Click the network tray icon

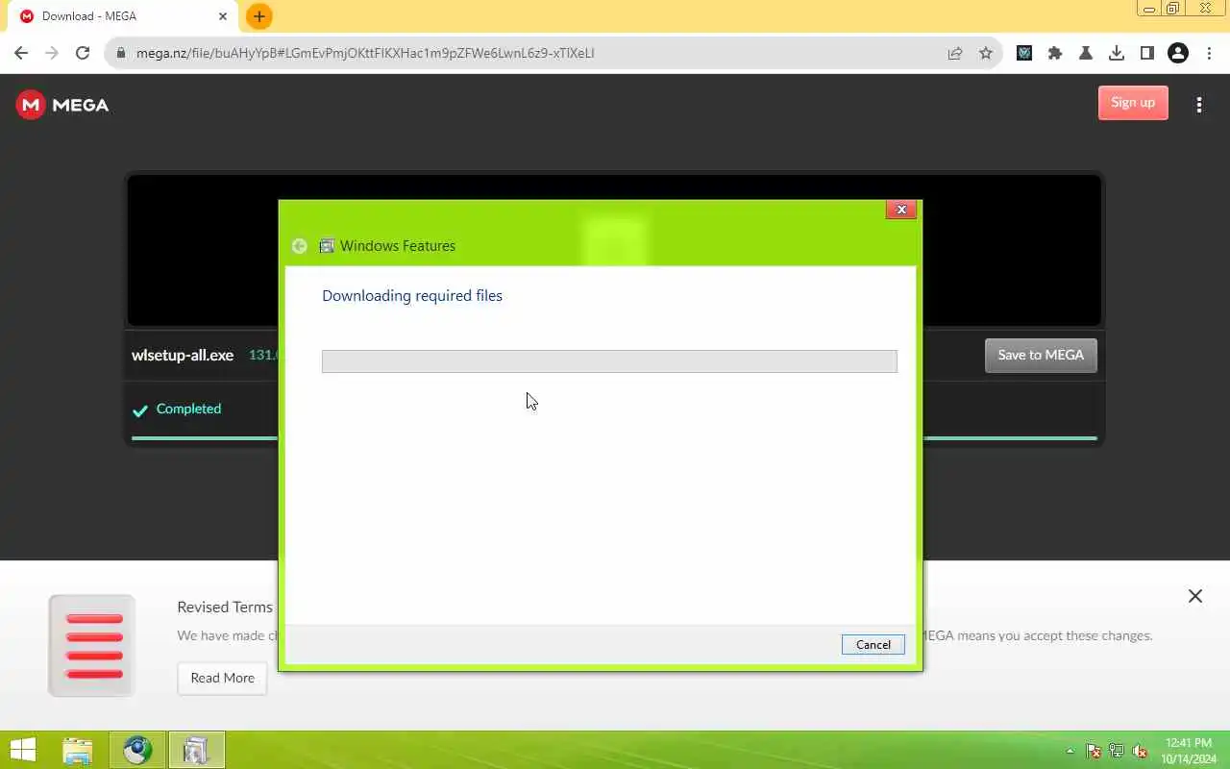(x=1117, y=751)
